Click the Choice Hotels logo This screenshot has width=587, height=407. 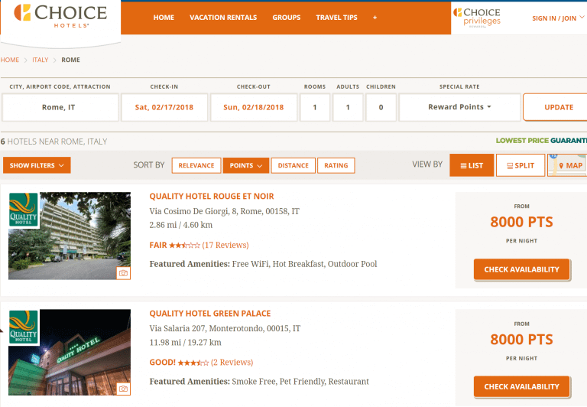click(x=60, y=16)
